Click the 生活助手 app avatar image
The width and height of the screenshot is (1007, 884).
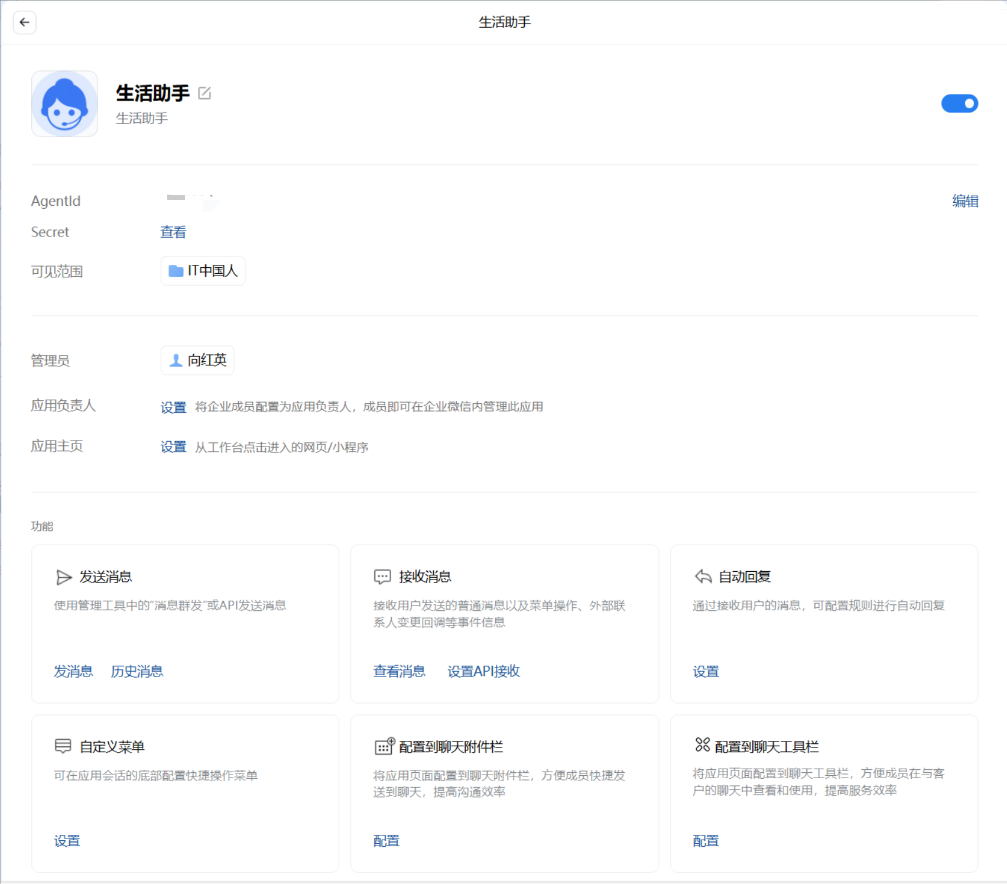tap(64, 104)
